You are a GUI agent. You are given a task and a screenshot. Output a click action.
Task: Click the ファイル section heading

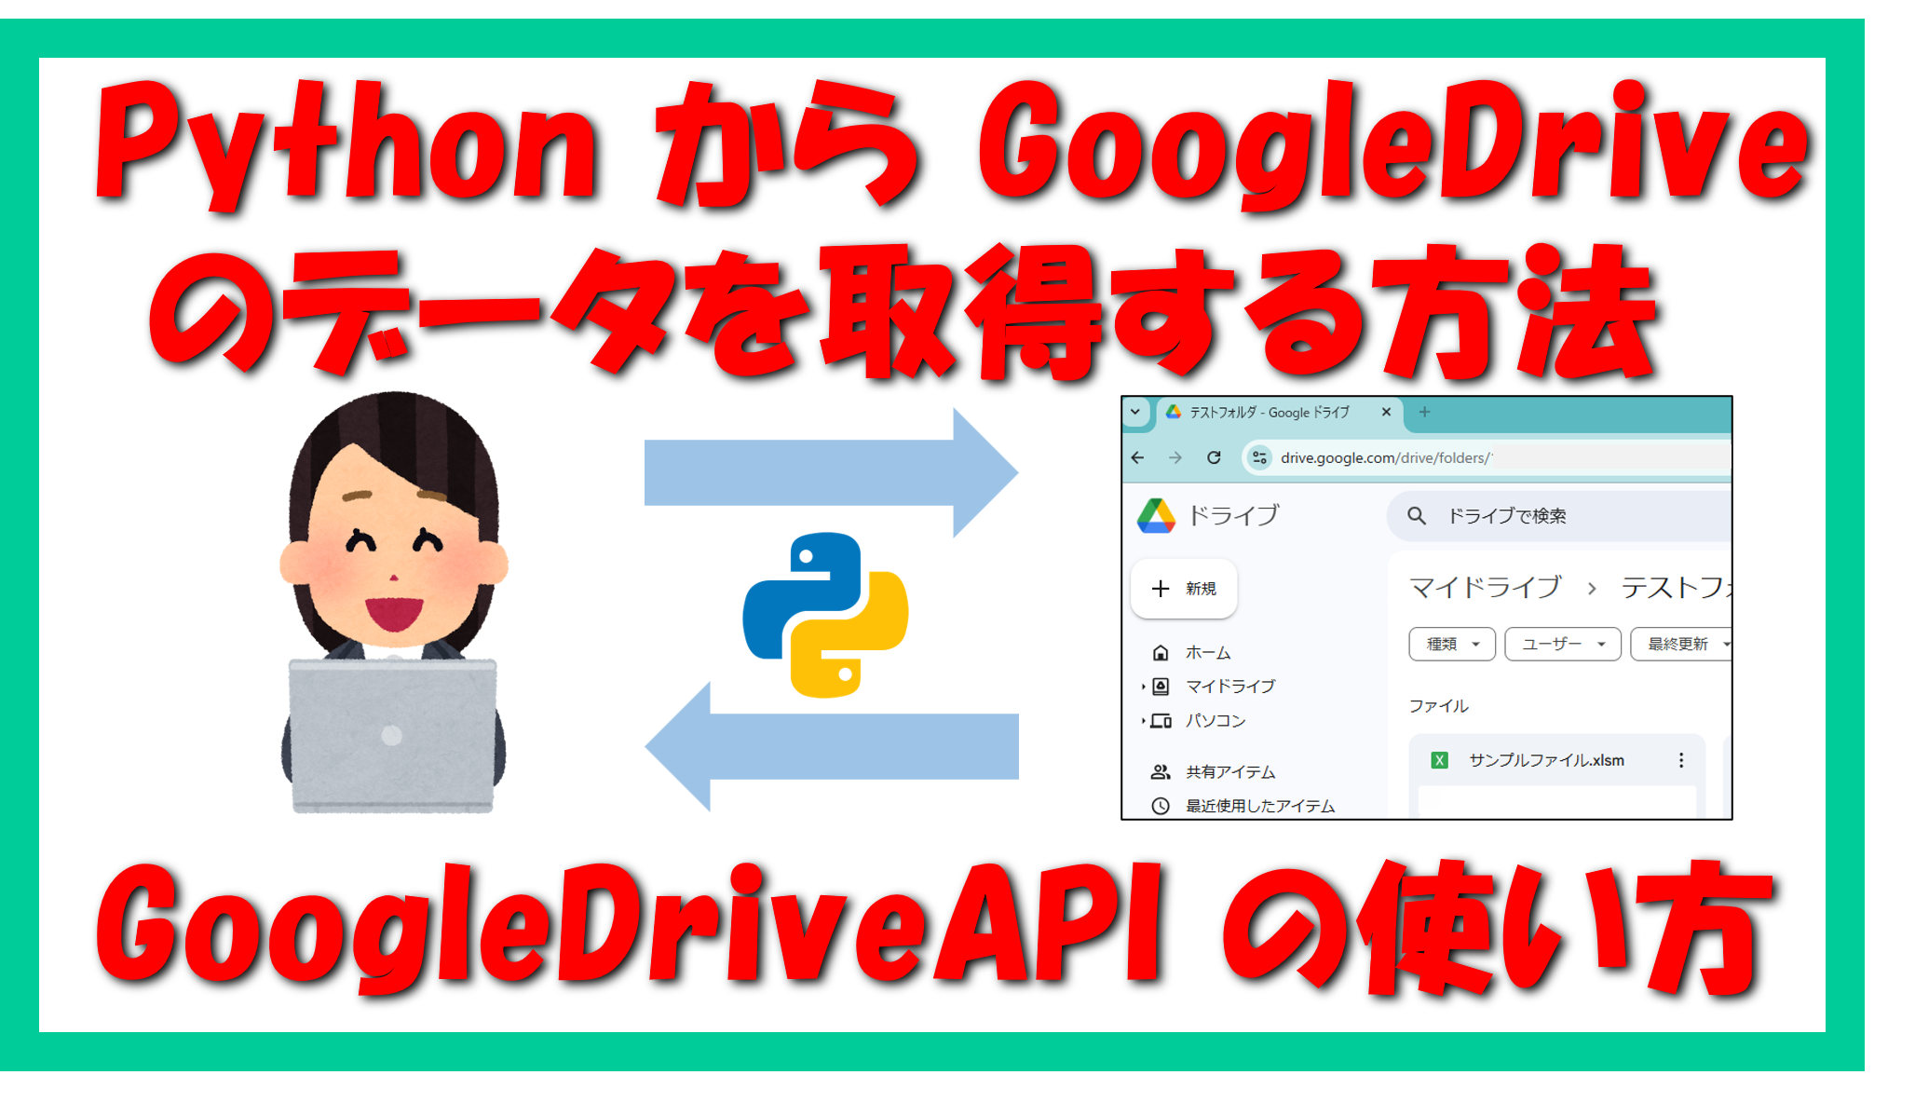(1438, 706)
